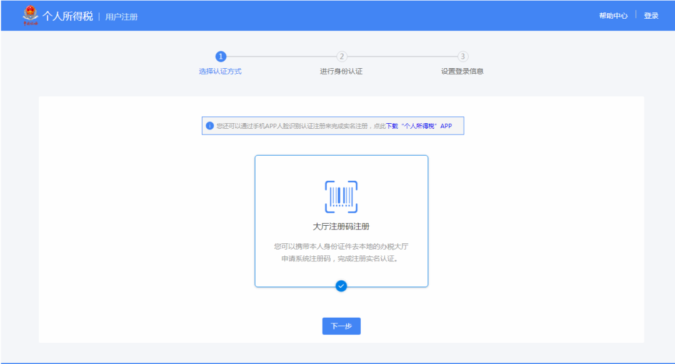Viewport: 675px width, 364px height.
Task: Click the face recognition notice text
Action: tap(300, 126)
